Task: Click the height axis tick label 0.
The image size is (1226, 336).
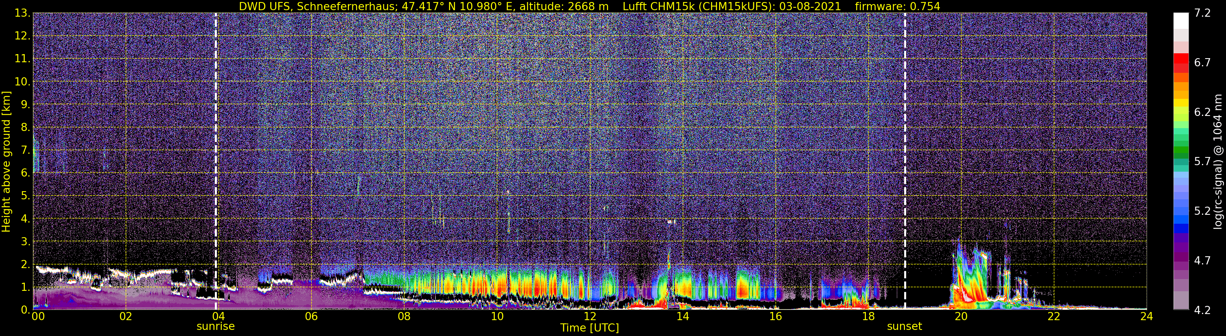Action: (x=25, y=310)
